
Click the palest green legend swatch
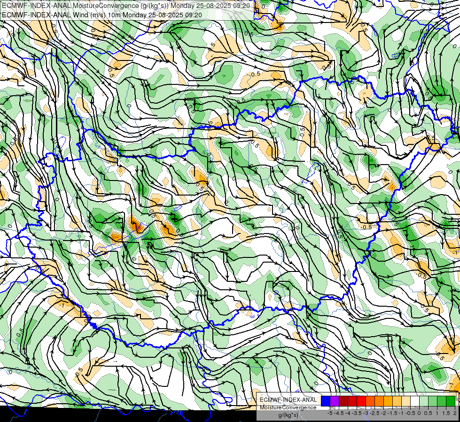[x=424, y=401]
